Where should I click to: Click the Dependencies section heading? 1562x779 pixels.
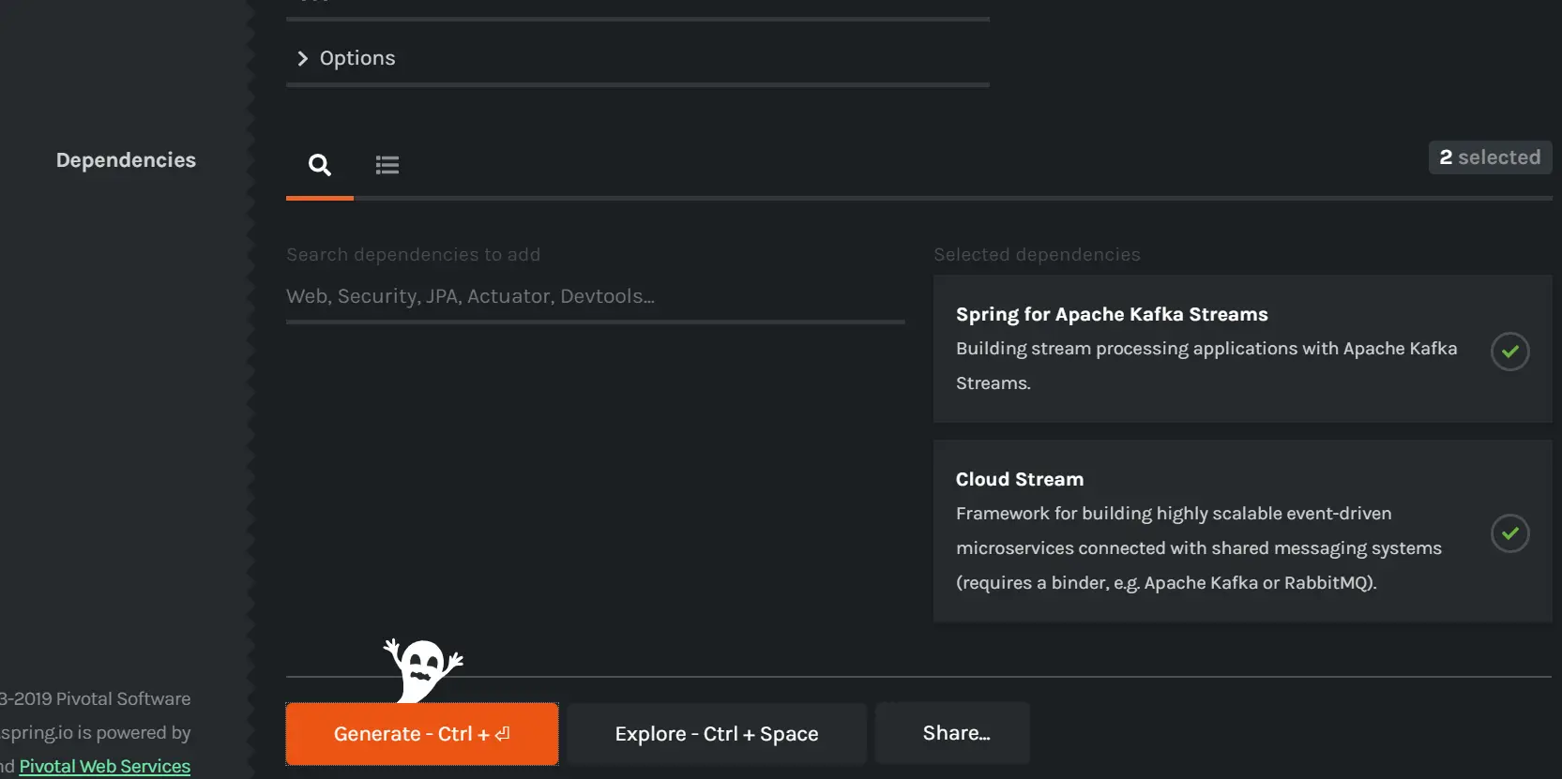pos(126,160)
